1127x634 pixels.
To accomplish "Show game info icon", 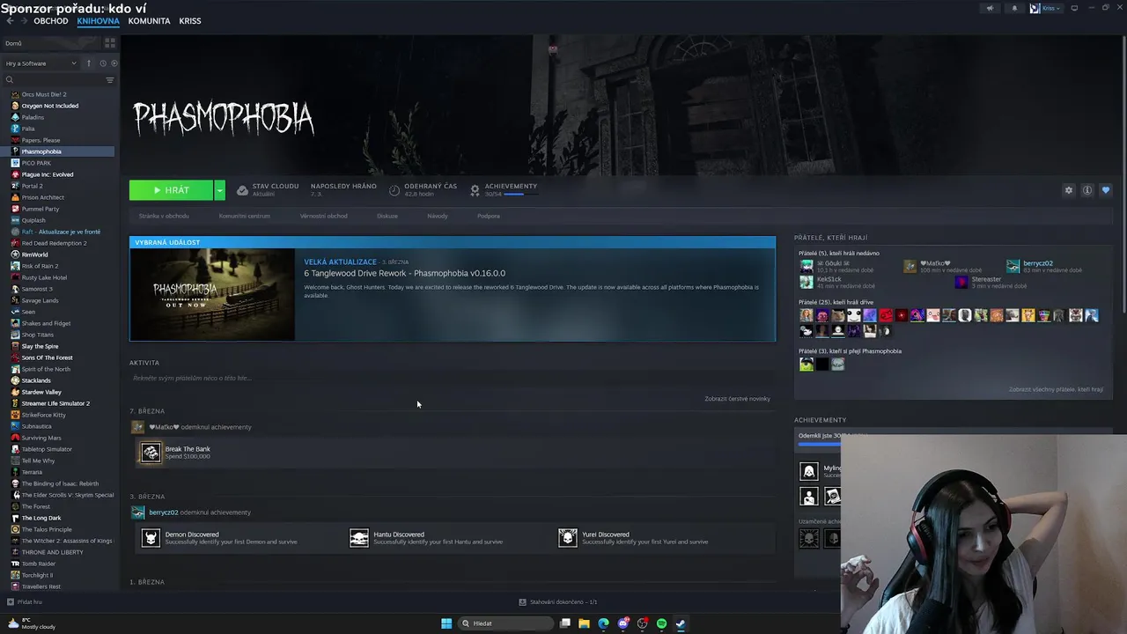I will tap(1087, 190).
